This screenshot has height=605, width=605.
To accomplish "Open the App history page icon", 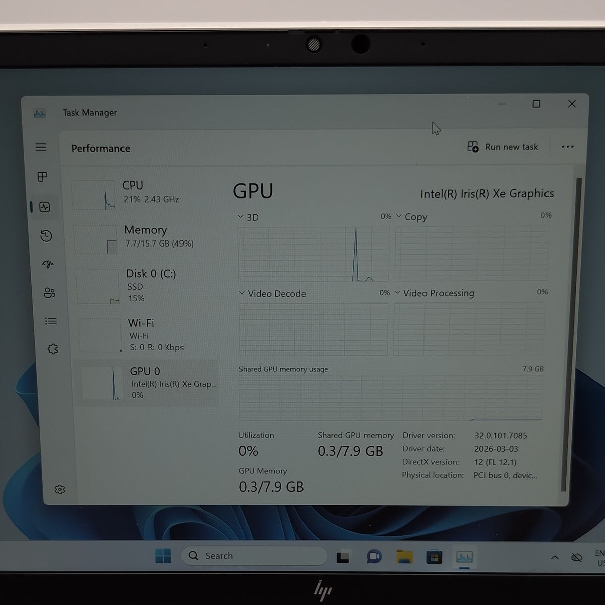I will coord(46,236).
